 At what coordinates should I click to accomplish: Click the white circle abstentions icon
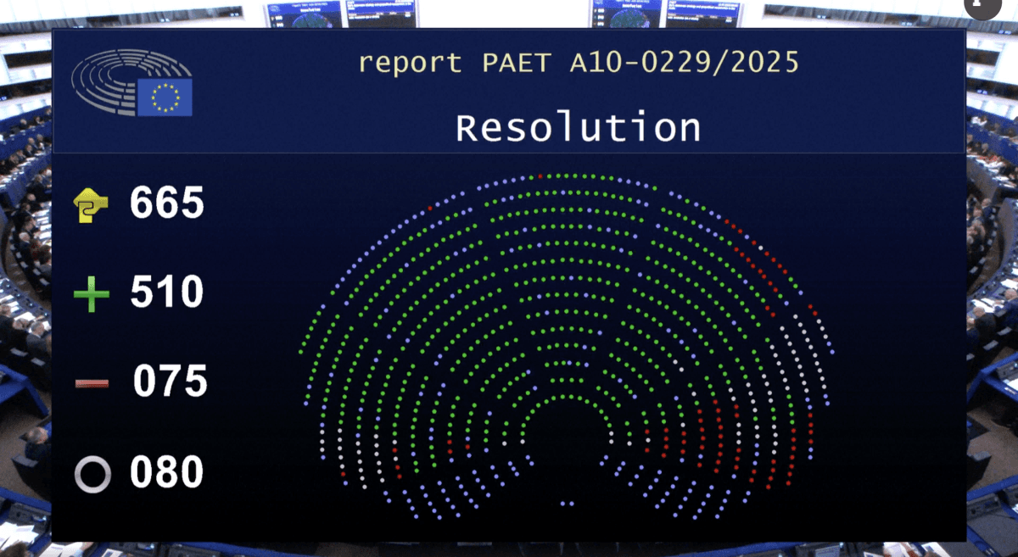[92, 475]
